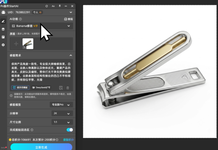The height and width of the screenshot is (150, 218).
Task: Click the save prompt icon beside trash
Action: coord(61,88)
